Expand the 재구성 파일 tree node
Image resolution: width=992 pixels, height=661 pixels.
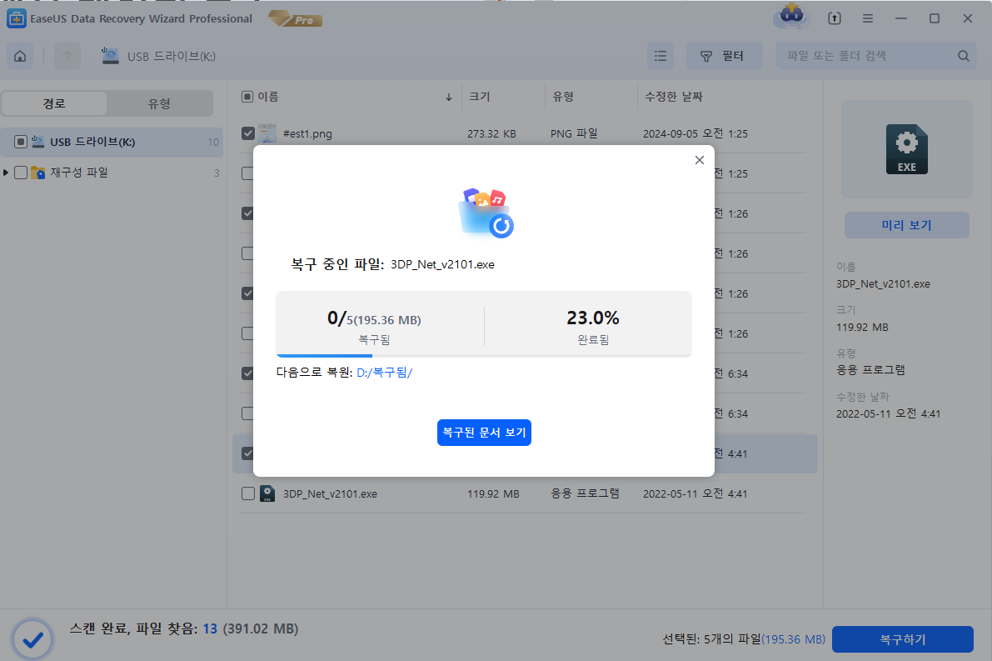(x=6, y=173)
